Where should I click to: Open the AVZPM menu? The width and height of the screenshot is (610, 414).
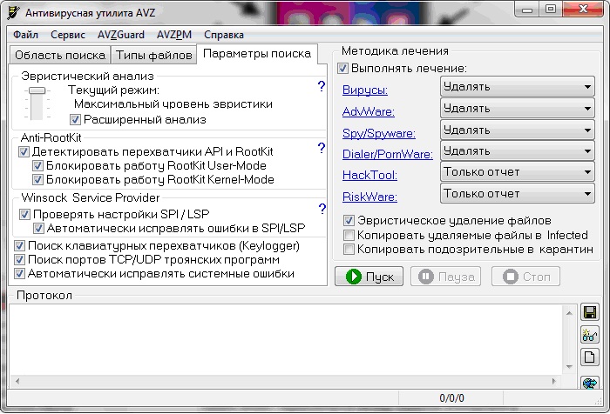174,35
